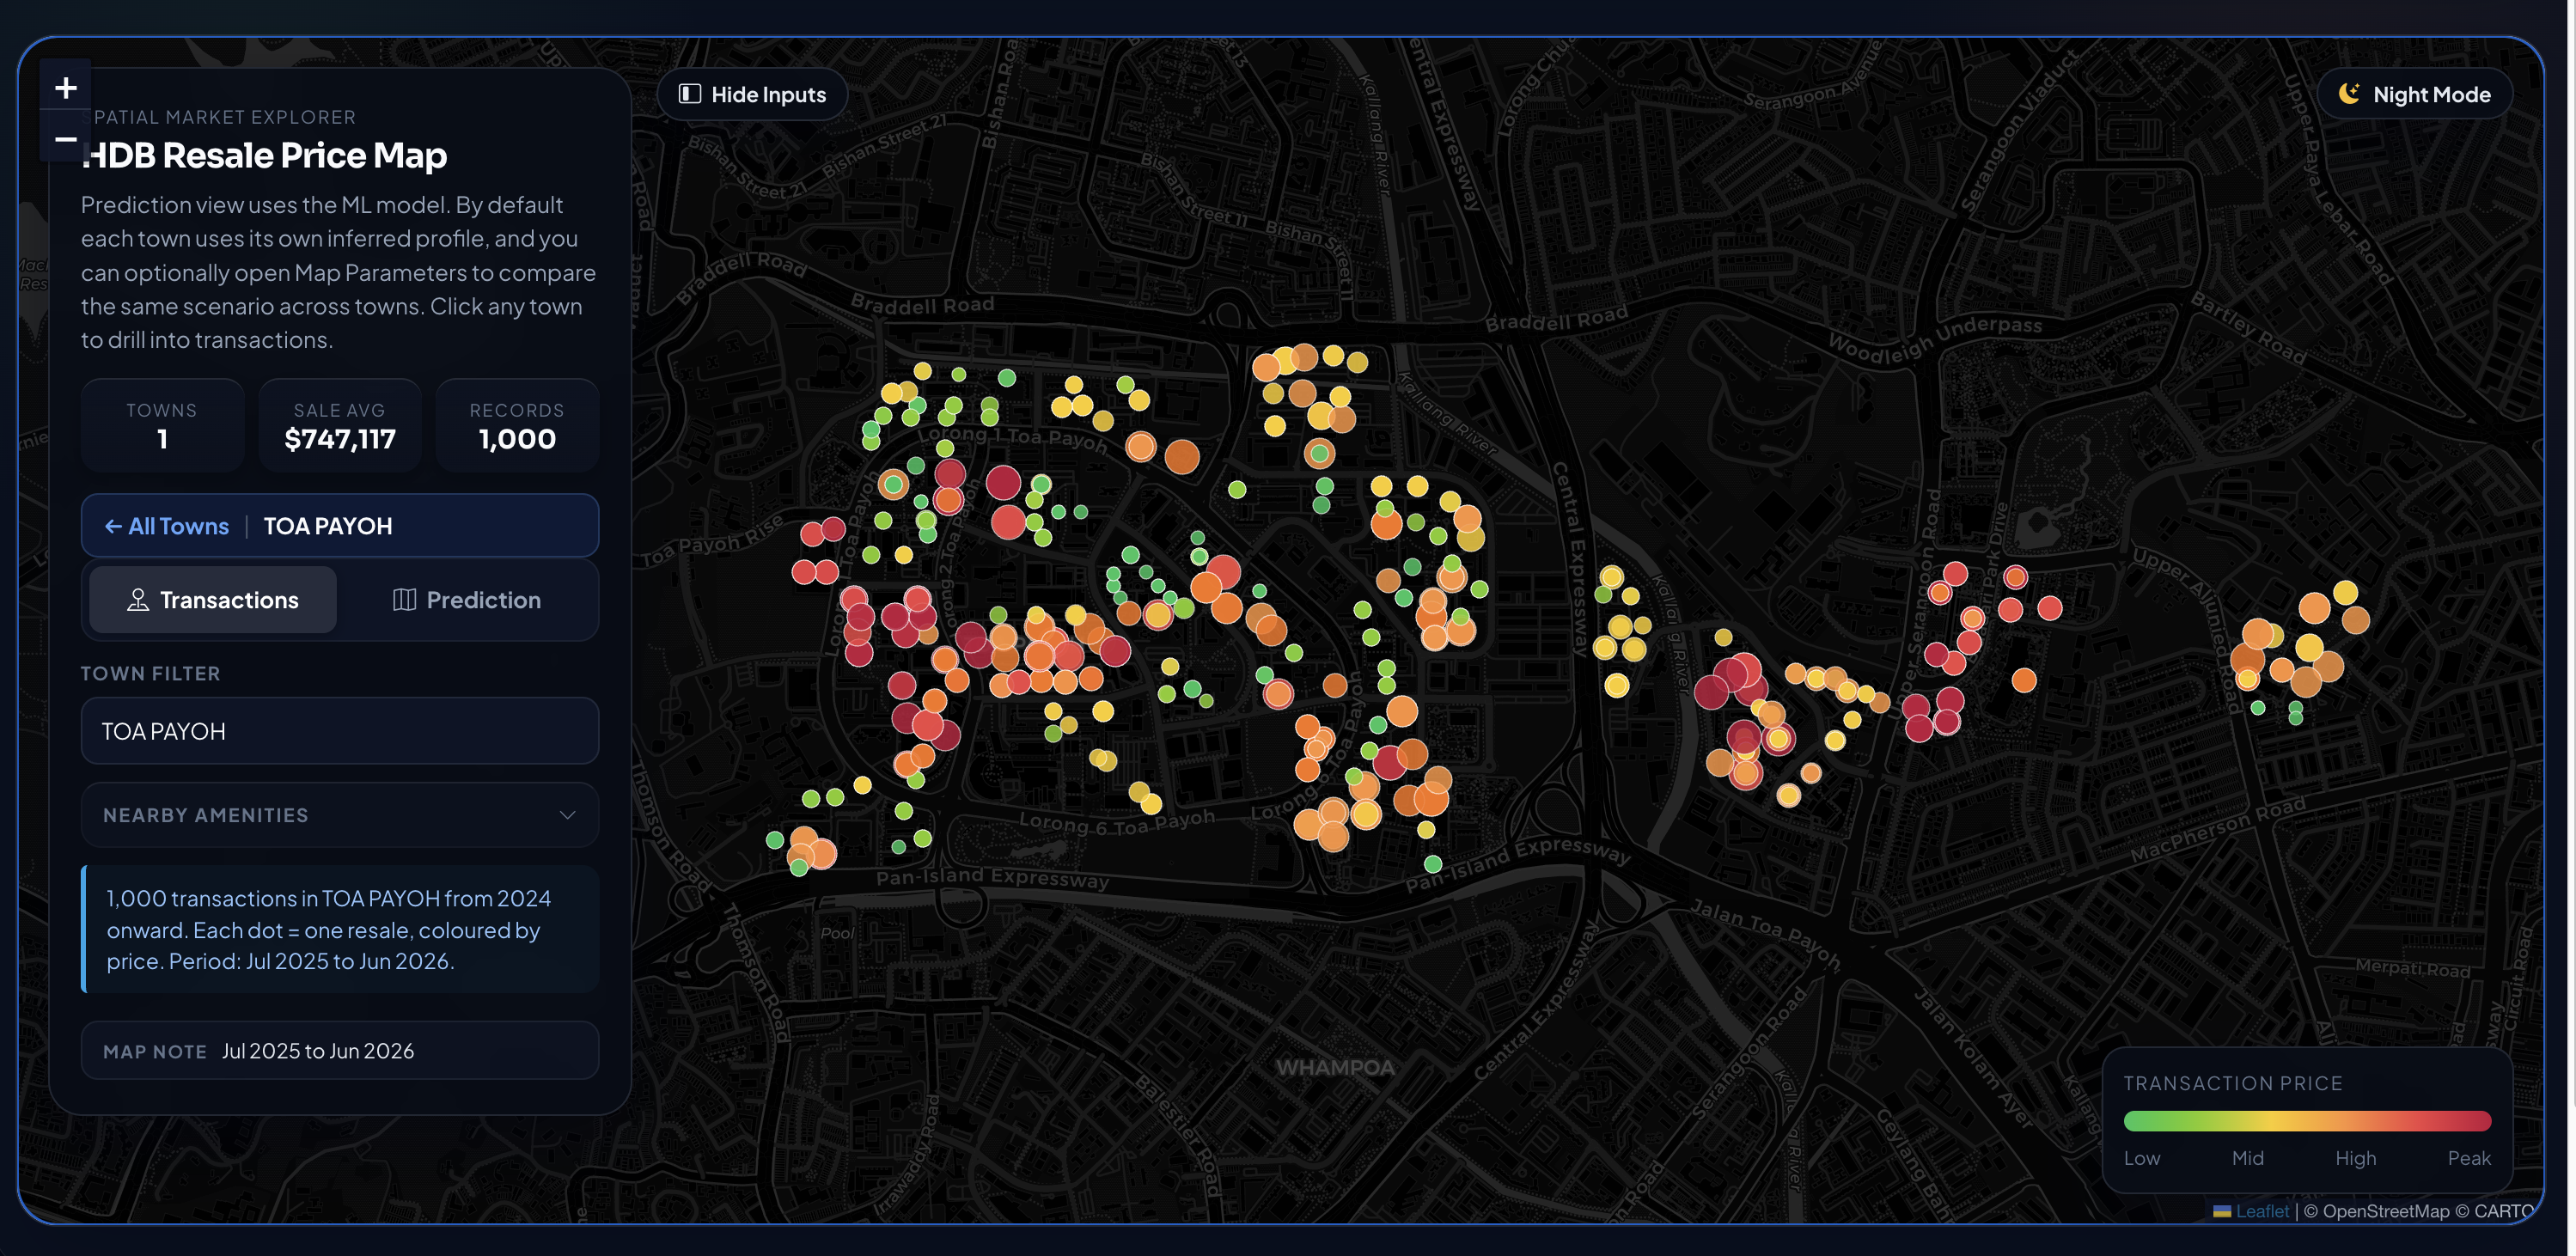
Task: Click the 'Mid' legend label
Action: tap(2247, 1158)
